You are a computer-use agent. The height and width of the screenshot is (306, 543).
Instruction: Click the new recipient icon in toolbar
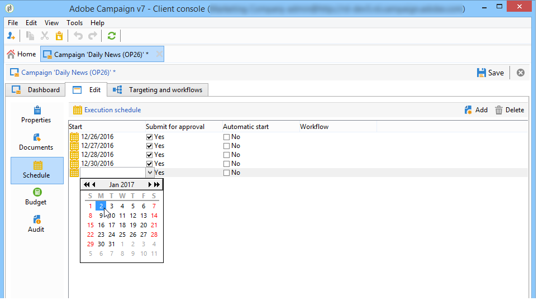(x=11, y=36)
